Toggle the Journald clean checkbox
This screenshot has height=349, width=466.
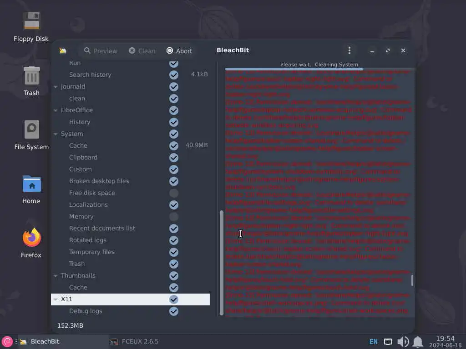[x=174, y=99]
